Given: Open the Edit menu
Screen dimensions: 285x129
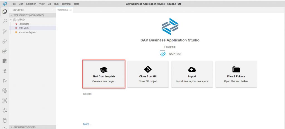Looking at the screenshot, I should [21, 4].
